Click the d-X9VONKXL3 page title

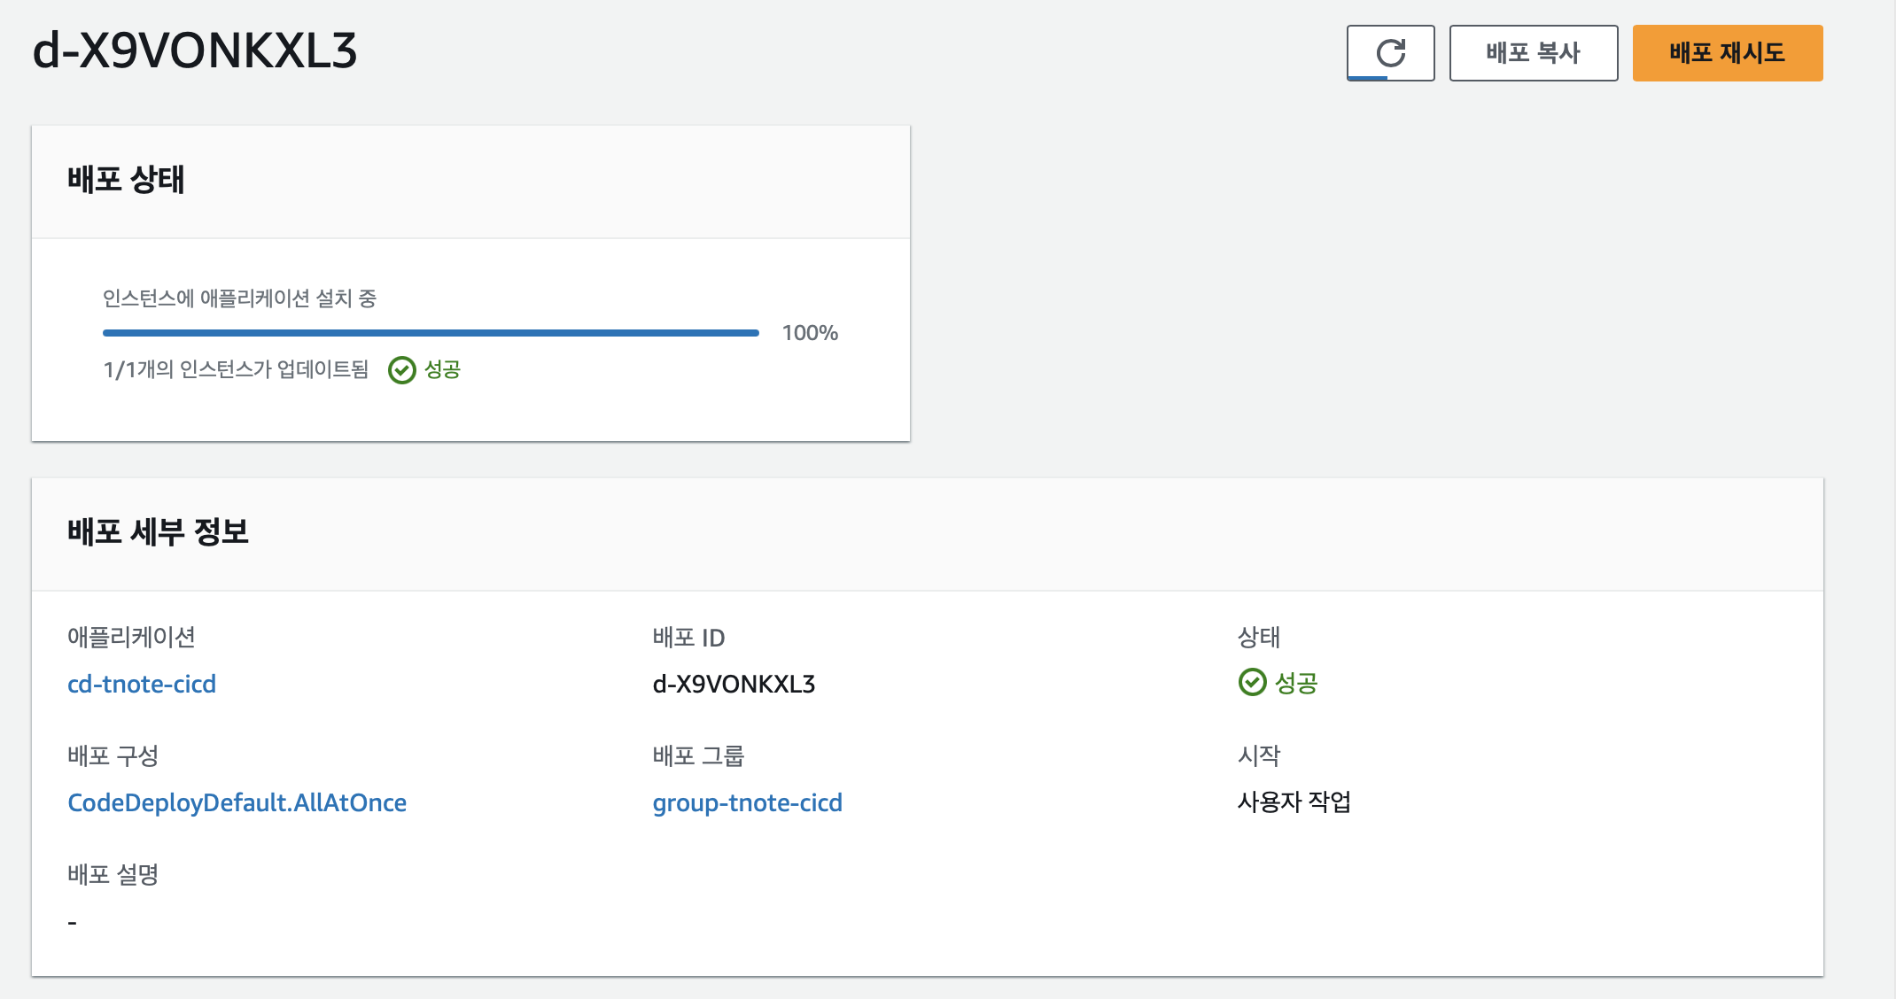click(195, 50)
